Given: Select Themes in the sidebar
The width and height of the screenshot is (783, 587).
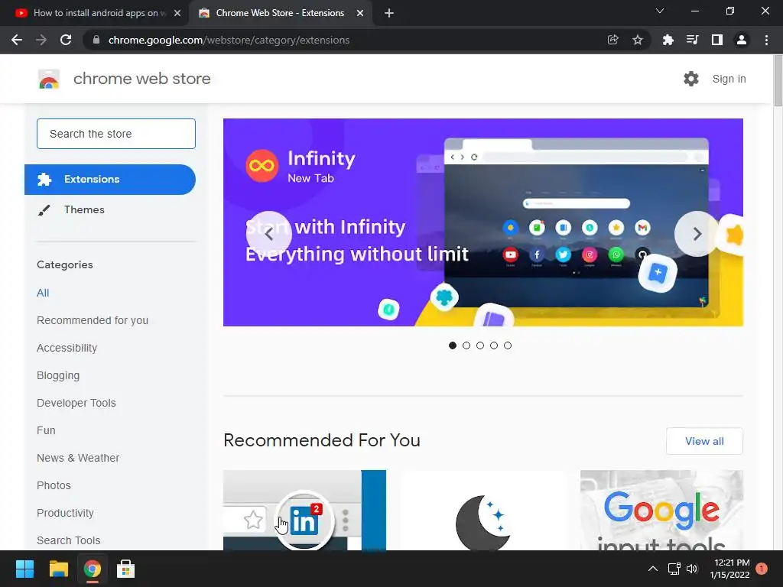Looking at the screenshot, I should [84, 209].
